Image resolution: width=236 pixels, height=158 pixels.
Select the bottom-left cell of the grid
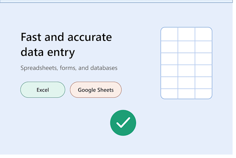tap(169, 94)
